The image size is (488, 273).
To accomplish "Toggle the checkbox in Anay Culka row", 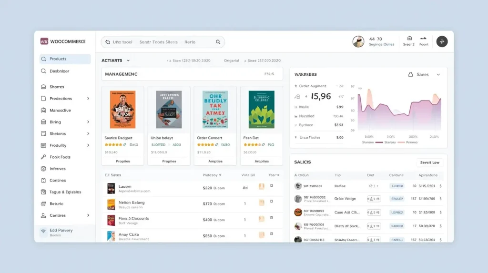I will coord(271,233).
